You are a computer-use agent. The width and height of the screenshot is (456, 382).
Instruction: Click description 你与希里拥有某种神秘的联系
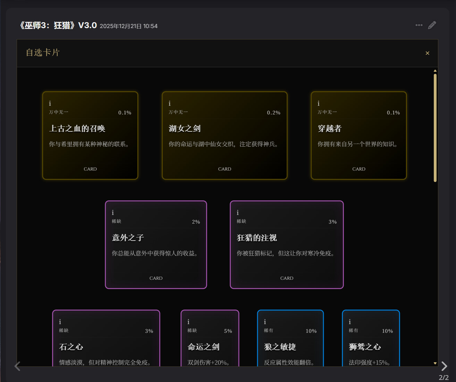[x=90, y=144]
